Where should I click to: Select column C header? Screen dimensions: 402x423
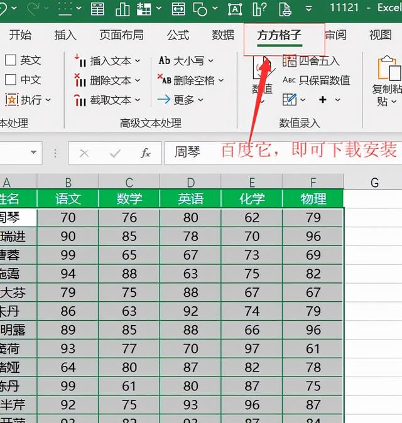(129, 182)
